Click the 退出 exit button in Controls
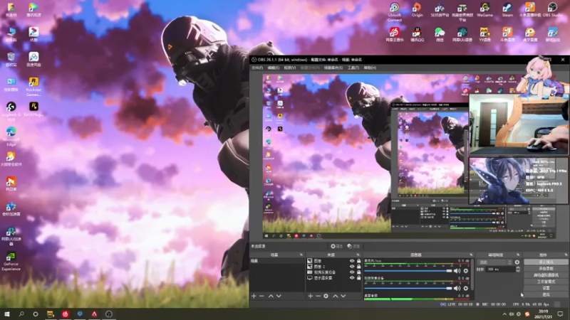Viewport: 570px width, 320px height. pyautogui.click(x=546, y=294)
